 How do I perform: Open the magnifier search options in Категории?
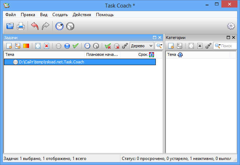(217, 46)
